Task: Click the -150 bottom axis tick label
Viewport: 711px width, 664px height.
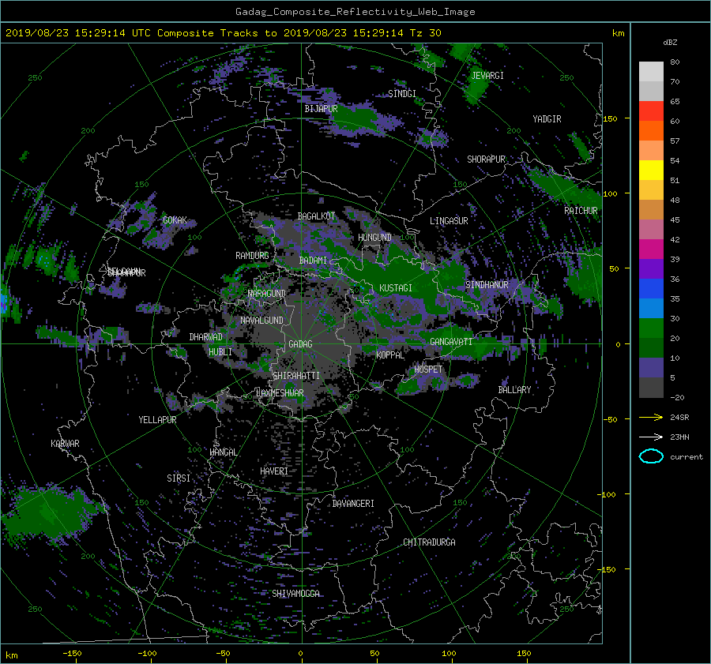Action: pyautogui.click(x=72, y=654)
